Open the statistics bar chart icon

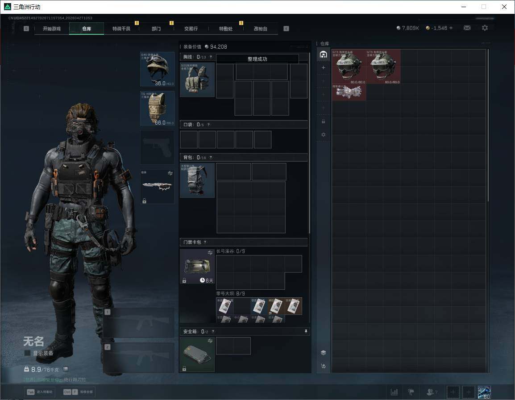394,392
